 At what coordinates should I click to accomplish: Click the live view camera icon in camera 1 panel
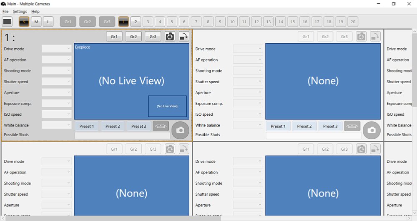pyautogui.click(x=170, y=37)
